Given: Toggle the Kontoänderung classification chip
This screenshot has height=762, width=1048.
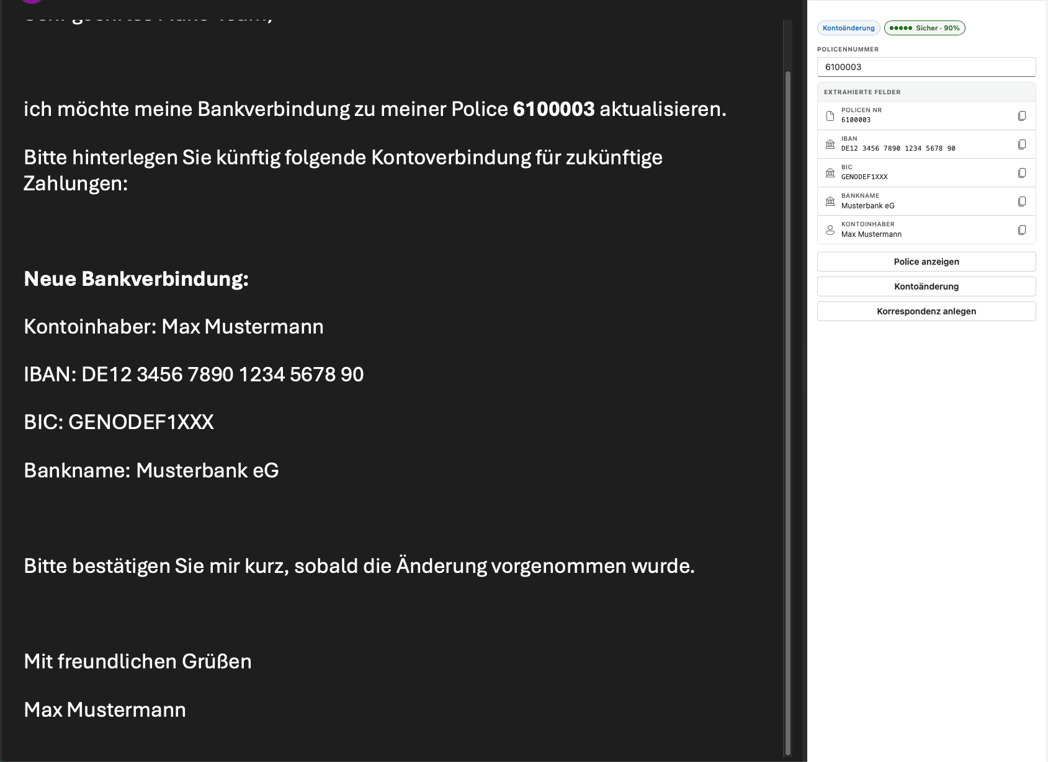Looking at the screenshot, I should [848, 27].
